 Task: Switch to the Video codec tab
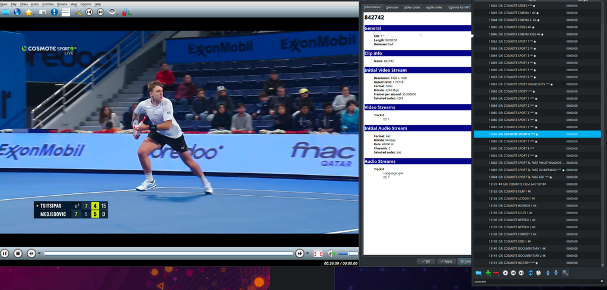(x=412, y=7)
